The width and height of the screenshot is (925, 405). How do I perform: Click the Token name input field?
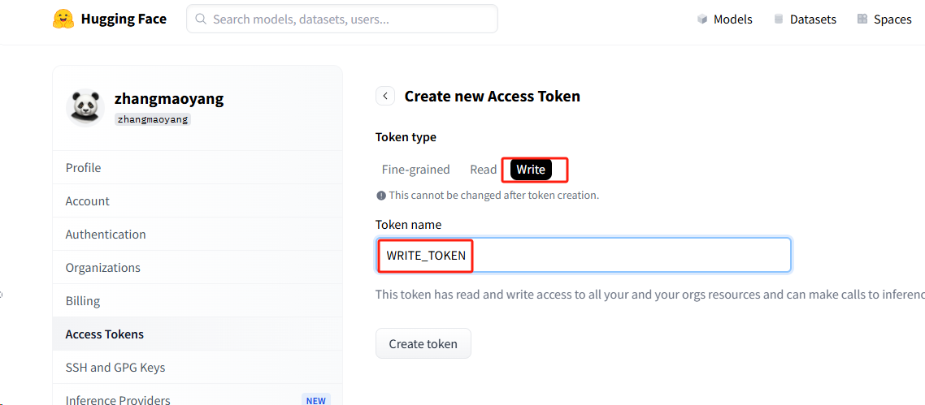click(584, 255)
